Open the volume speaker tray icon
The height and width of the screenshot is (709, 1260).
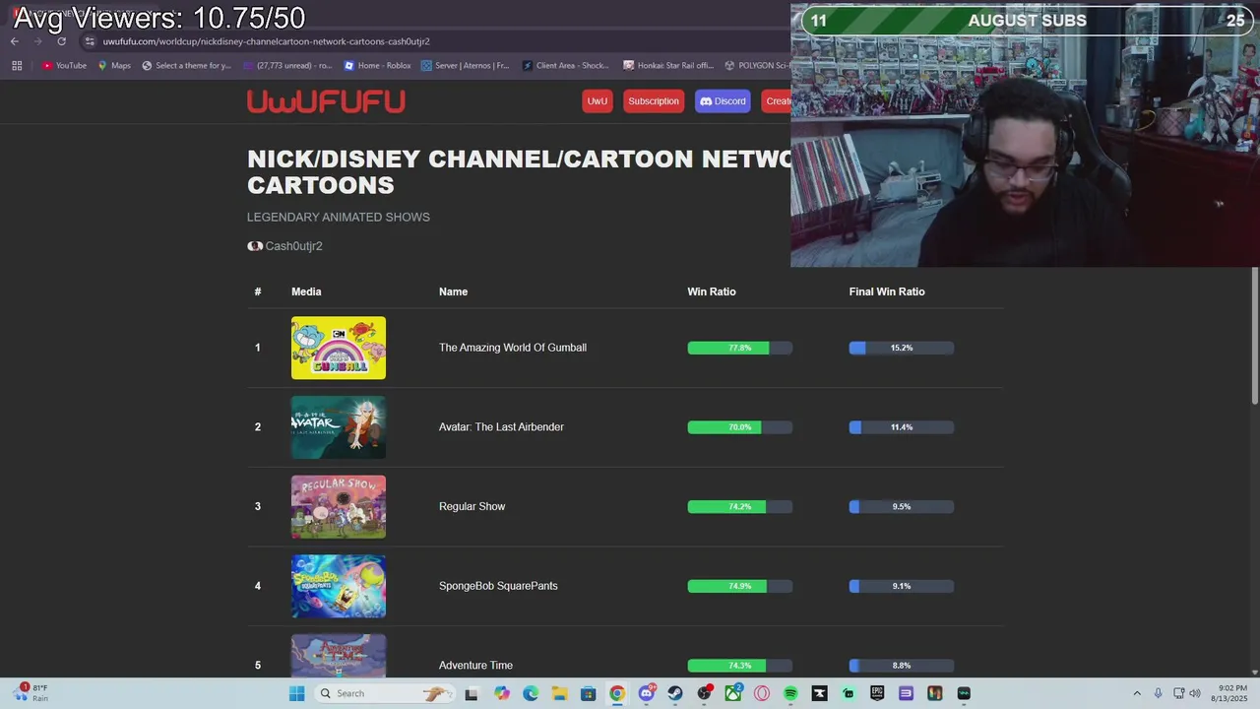1195,693
